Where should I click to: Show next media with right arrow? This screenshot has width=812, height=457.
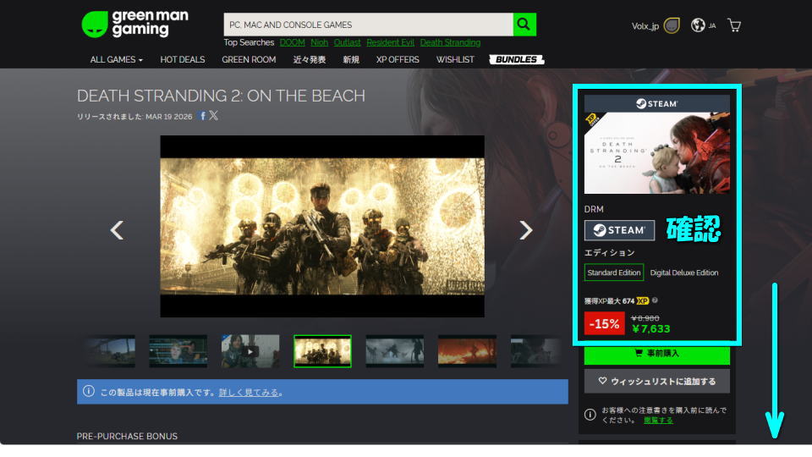click(525, 229)
